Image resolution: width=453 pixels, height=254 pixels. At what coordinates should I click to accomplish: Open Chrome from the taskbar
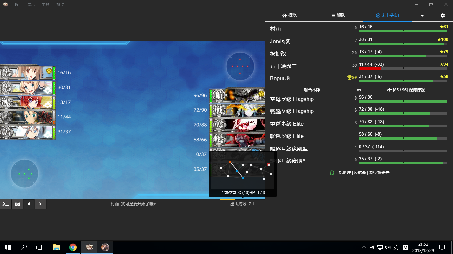pos(73,247)
